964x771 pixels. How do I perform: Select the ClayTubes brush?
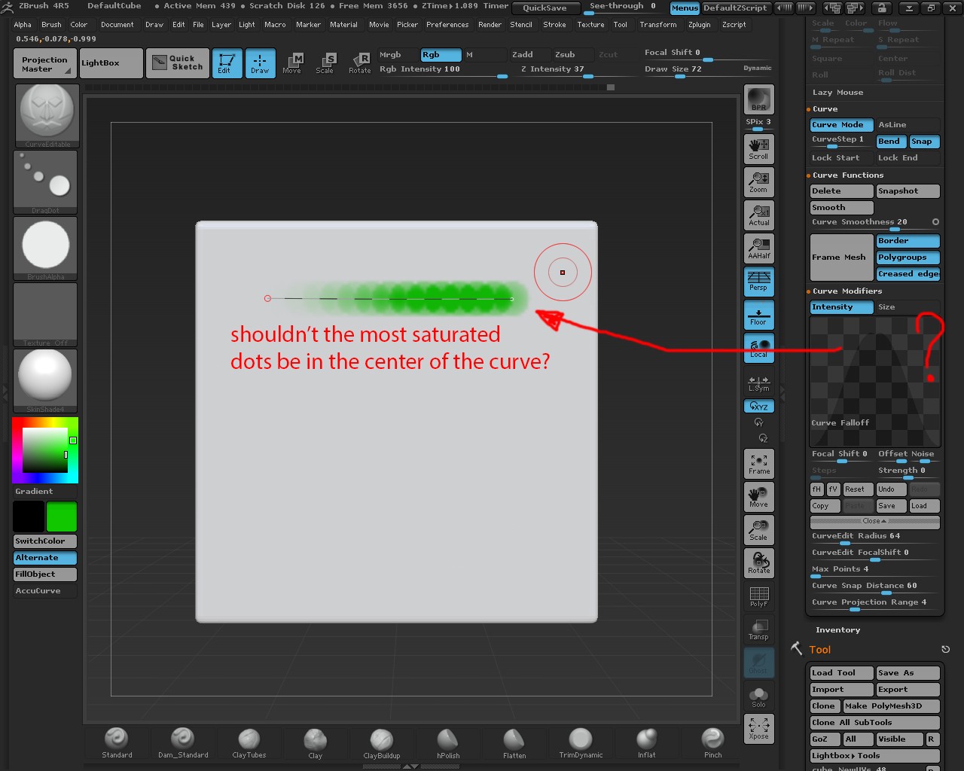249,743
